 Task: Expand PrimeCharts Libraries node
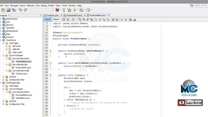point(4,77)
